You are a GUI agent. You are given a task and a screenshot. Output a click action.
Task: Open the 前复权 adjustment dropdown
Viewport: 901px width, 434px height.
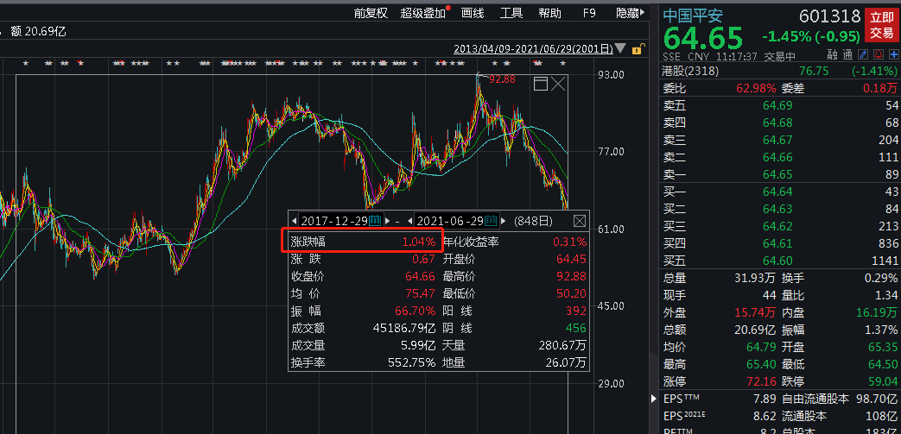371,13
